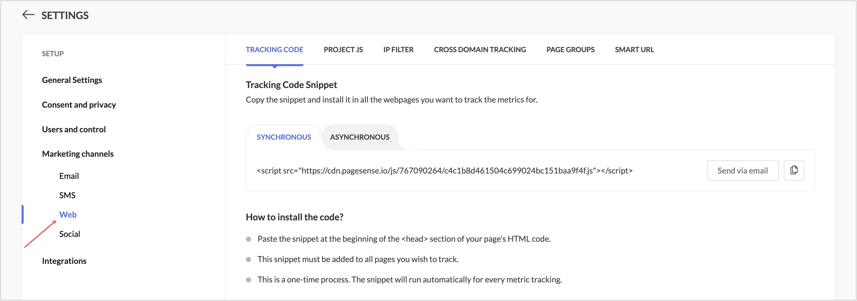Select the PAGE GROUPS tab
This screenshot has width=857, height=301.
(x=570, y=50)
